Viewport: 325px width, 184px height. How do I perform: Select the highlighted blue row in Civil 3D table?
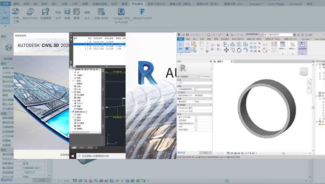point(99,44)
